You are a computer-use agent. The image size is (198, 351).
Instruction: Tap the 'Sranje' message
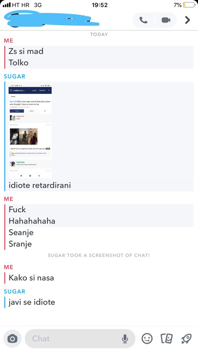[20, 244]
